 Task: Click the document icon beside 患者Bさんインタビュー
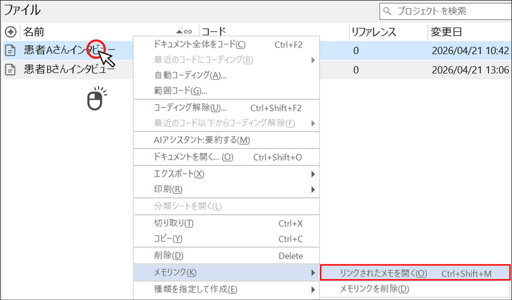pyautogui.click(x=10, y=70)
